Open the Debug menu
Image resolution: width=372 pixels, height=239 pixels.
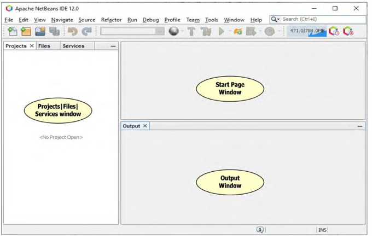point(150,20)
